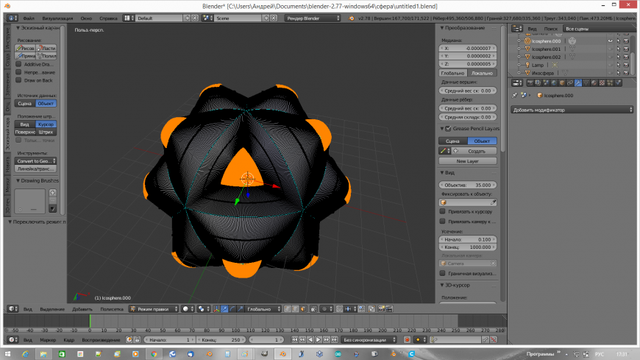
Task: Click the rotate manipulator arc icon
Action: click(x=232, y=309)
